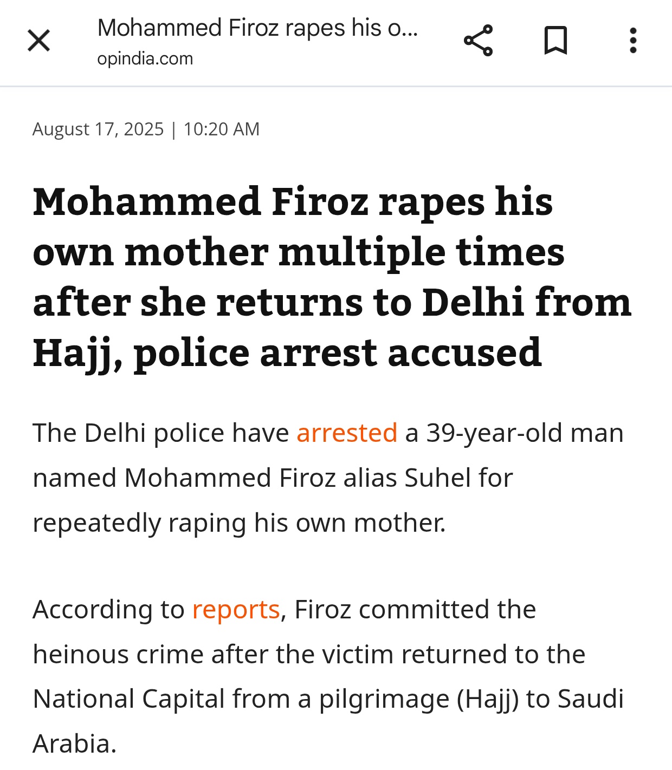672x770 pixels.
Task: Click the words "According to" in the article
Action: (108, 610)
